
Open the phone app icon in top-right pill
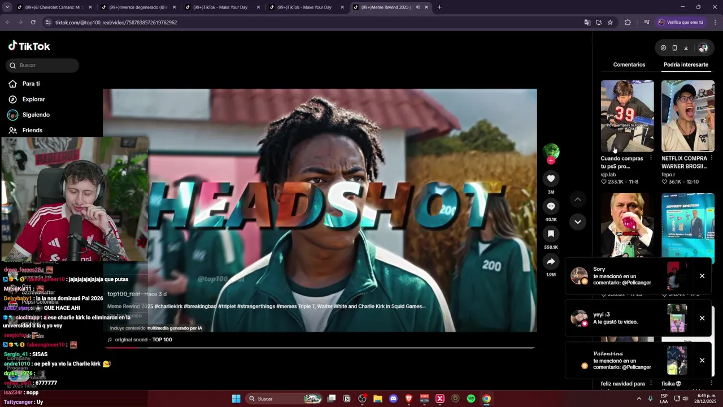674,48
